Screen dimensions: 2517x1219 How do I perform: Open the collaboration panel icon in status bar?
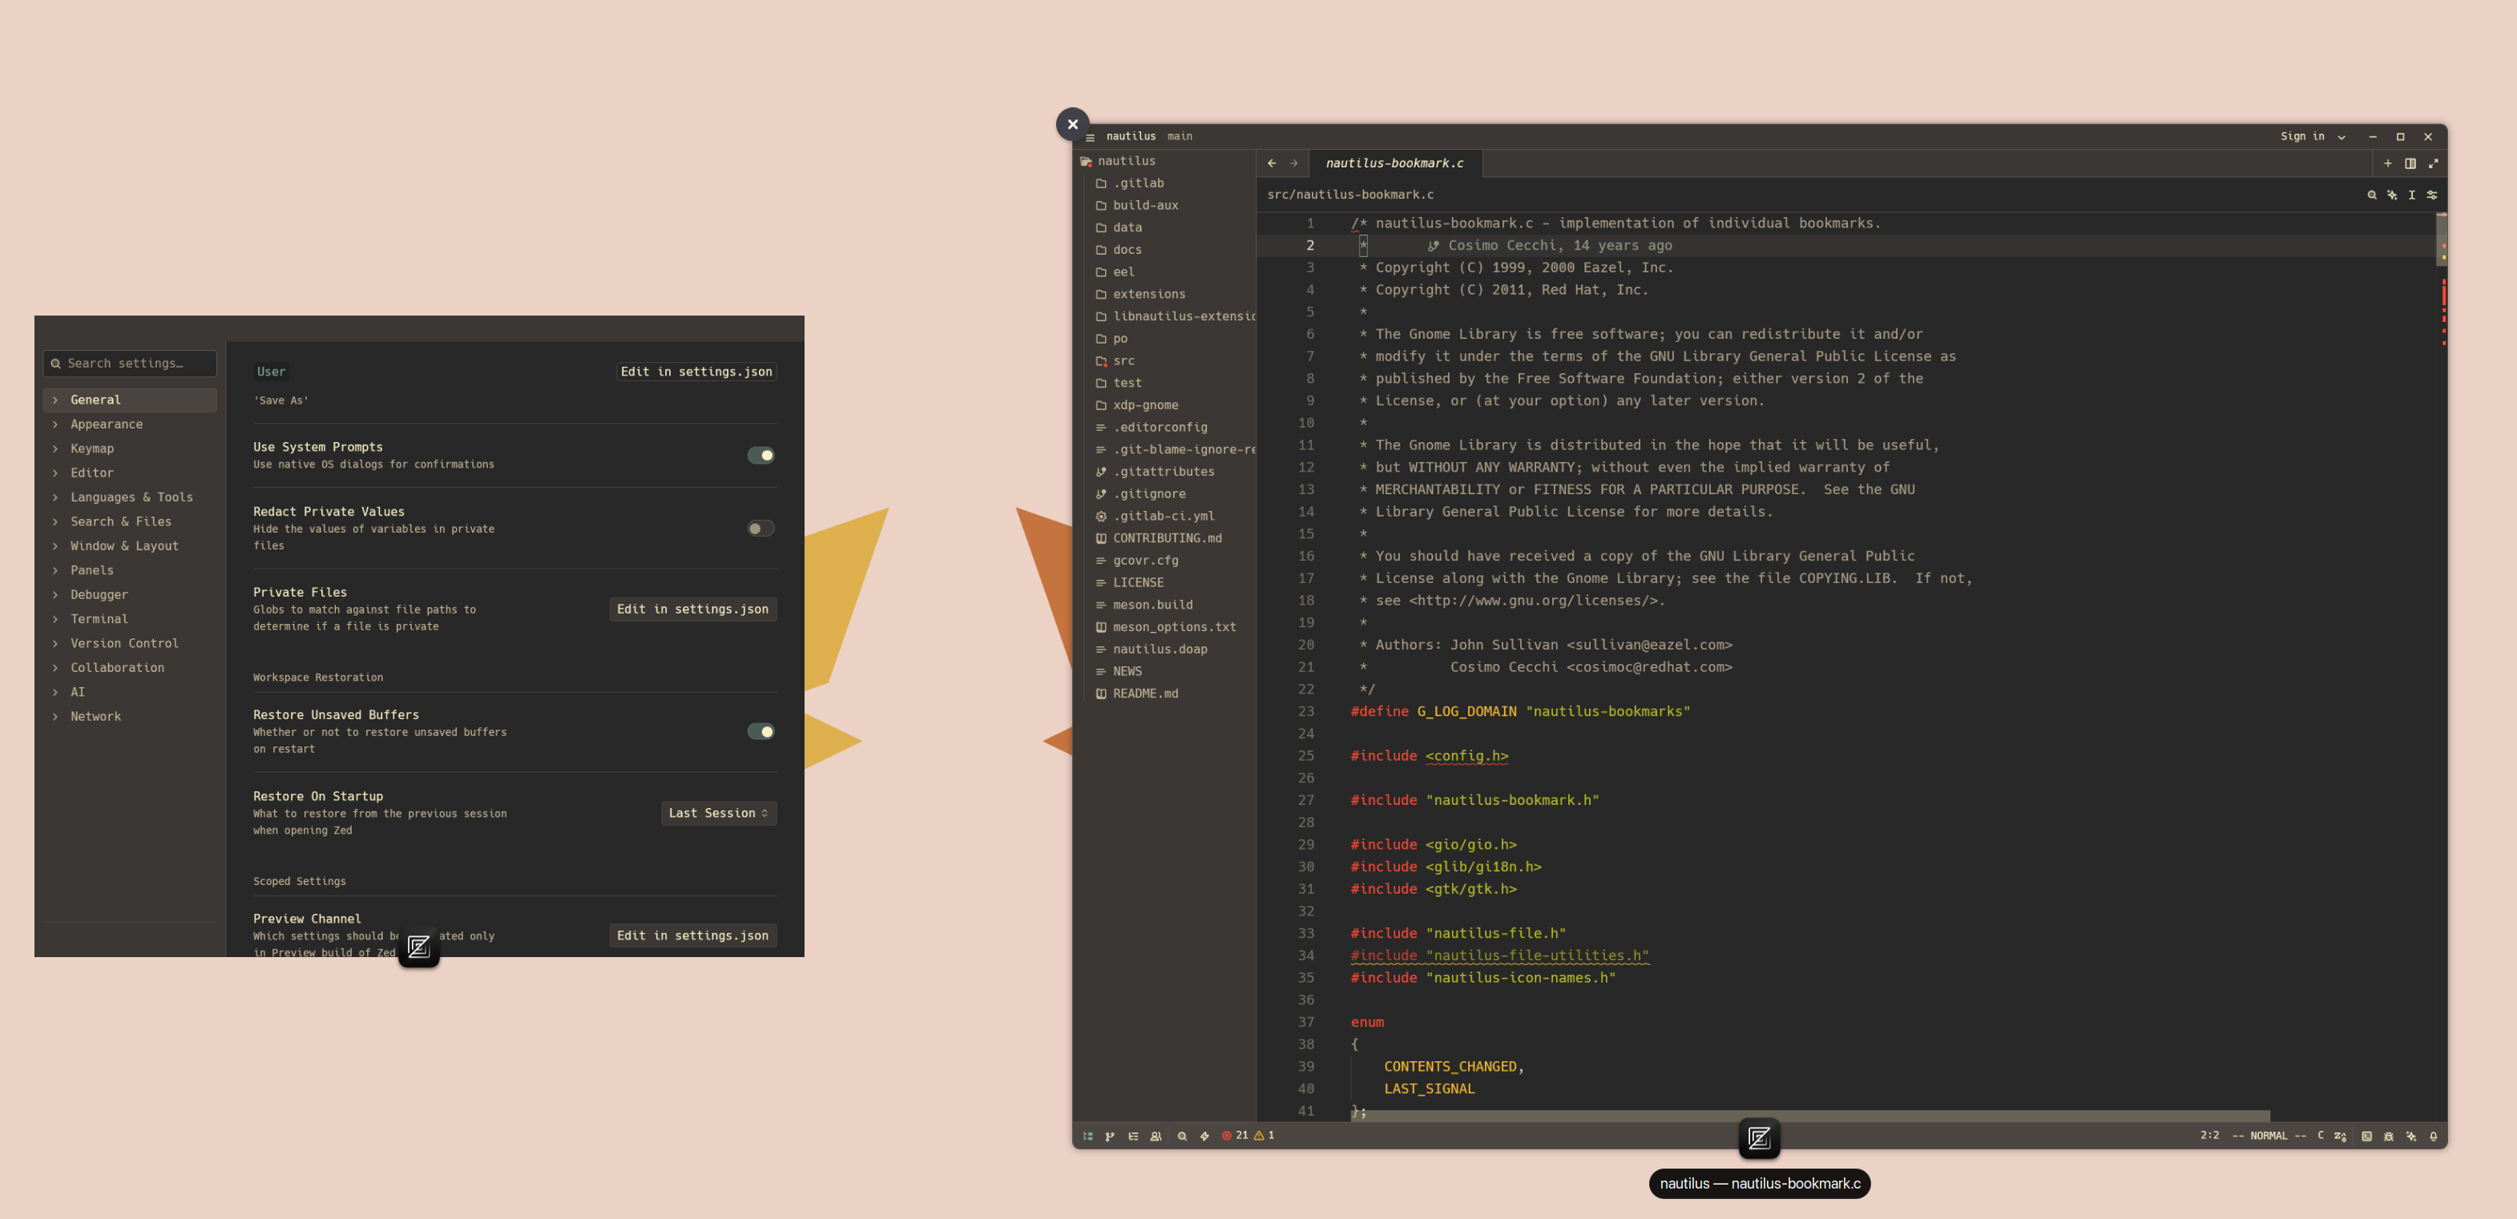point(1156,1136)
